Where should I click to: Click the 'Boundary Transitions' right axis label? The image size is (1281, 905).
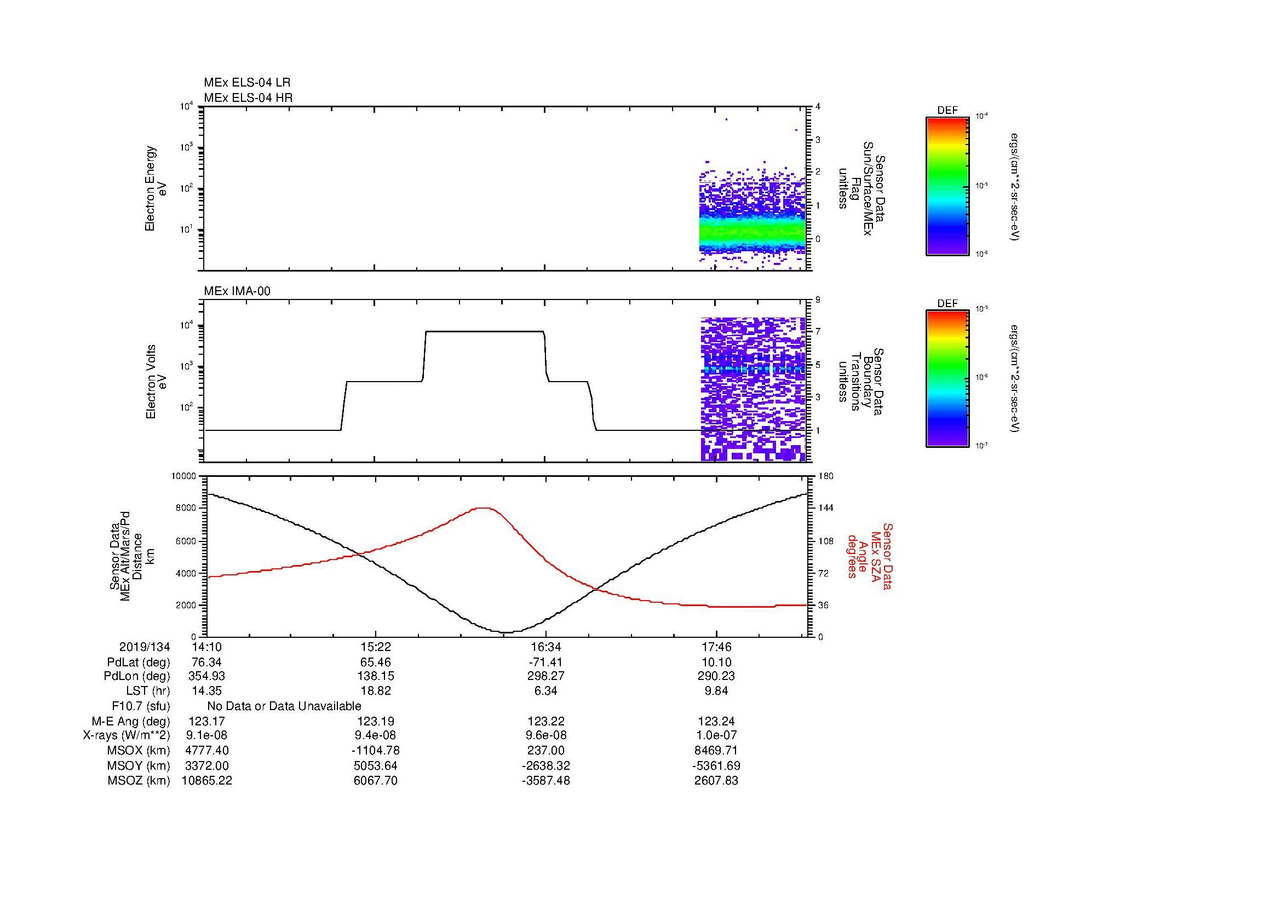click(x=861, y=382)
